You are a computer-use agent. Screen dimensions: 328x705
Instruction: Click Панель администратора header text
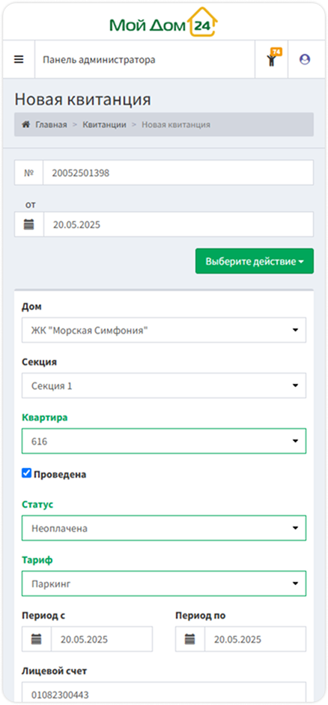click(99, 60)
